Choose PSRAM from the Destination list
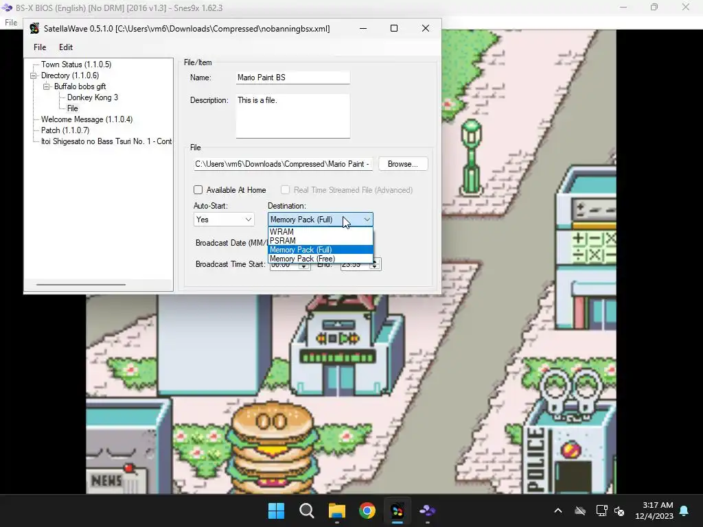703x527 pixels. click(320, 241)
